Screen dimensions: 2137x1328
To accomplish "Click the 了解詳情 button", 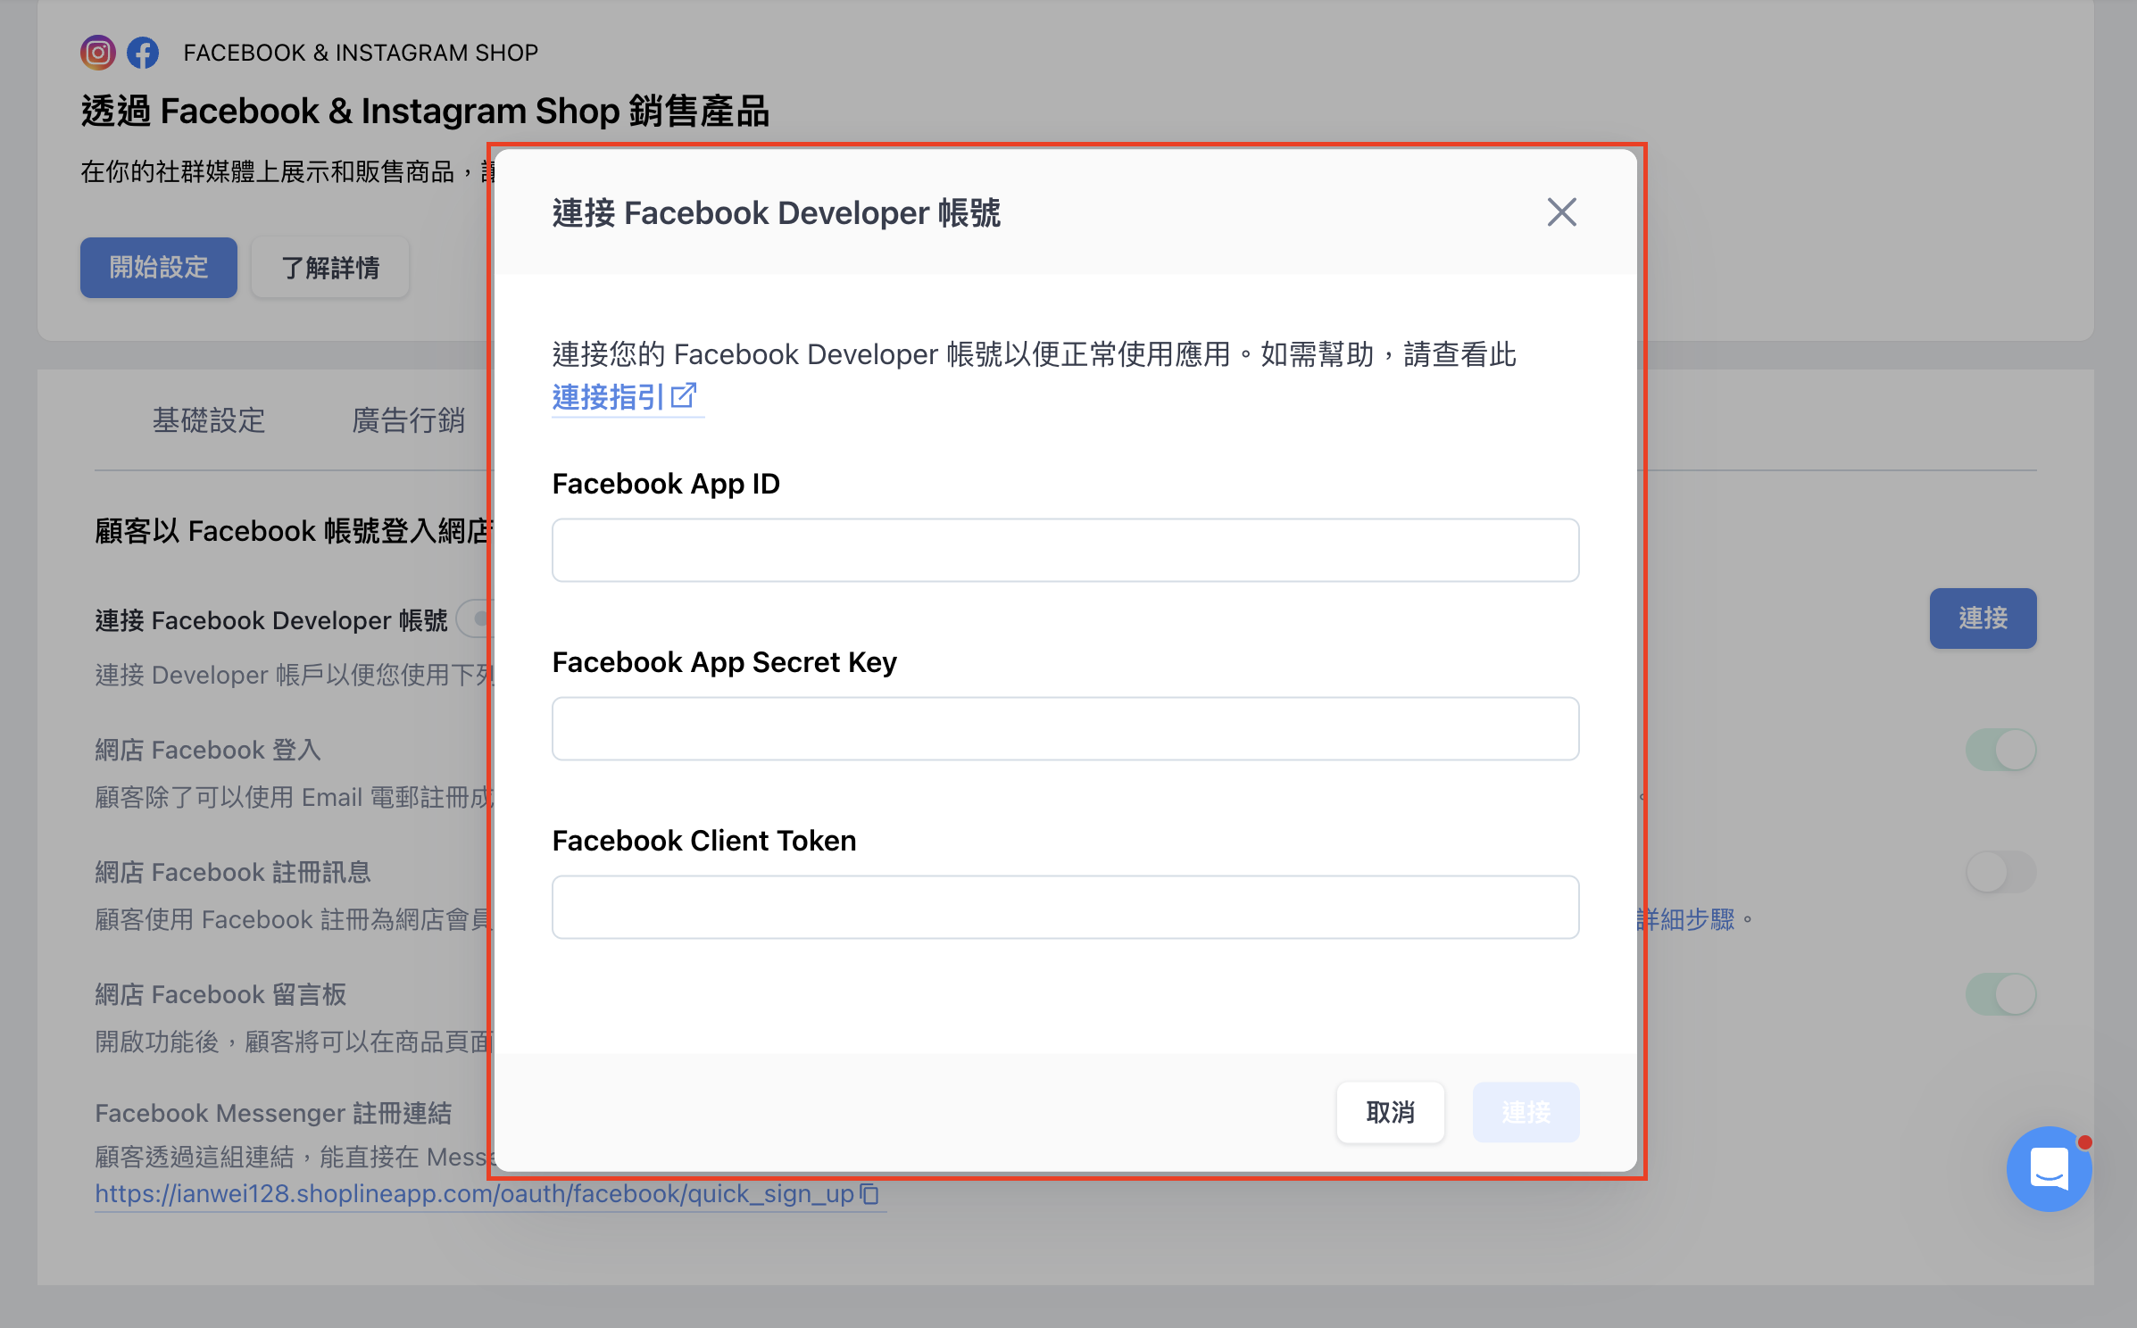I will (330, 267).
